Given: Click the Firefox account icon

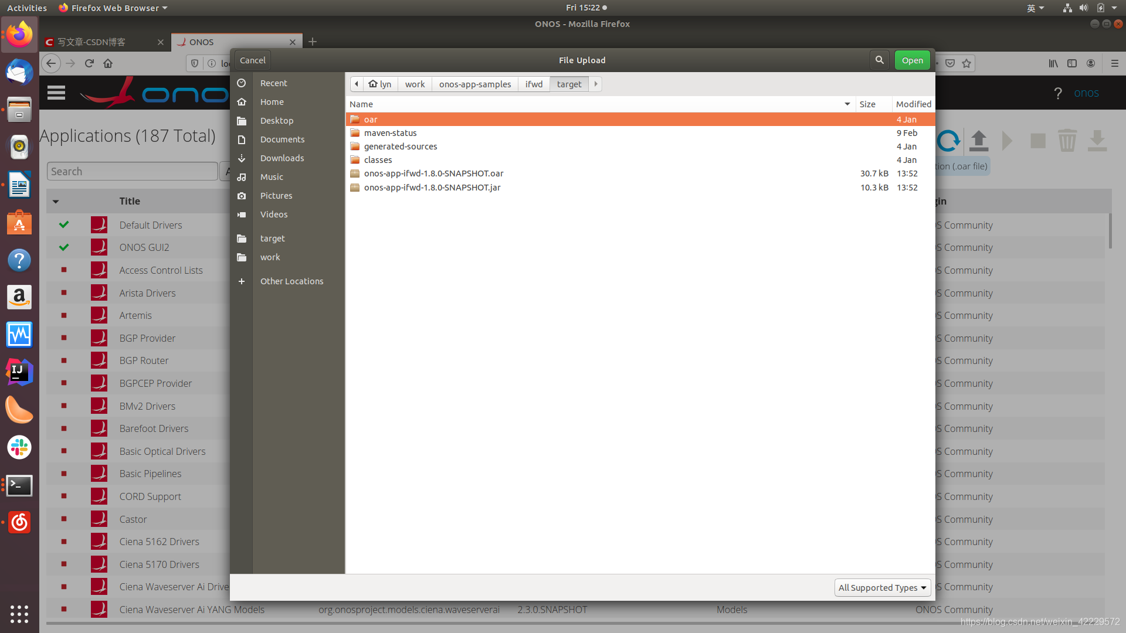Looking at the screenshot, I should point(1091,63).
